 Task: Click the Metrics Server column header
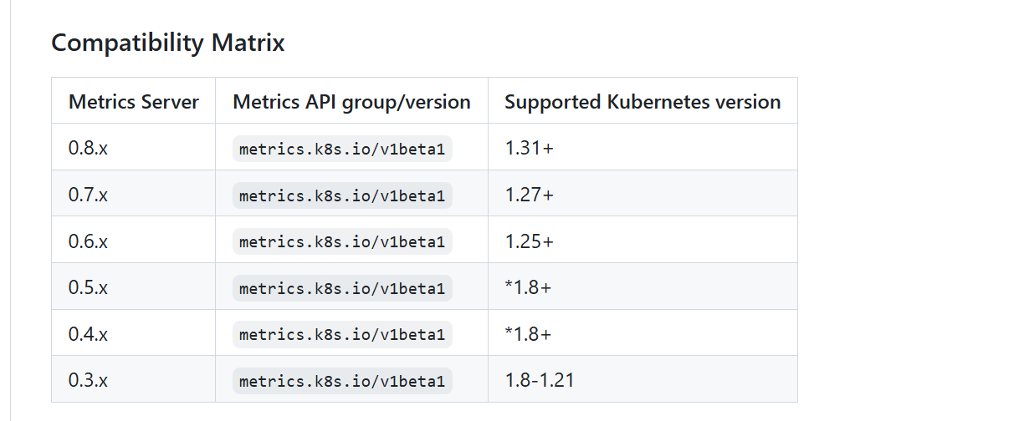[134, 102]
